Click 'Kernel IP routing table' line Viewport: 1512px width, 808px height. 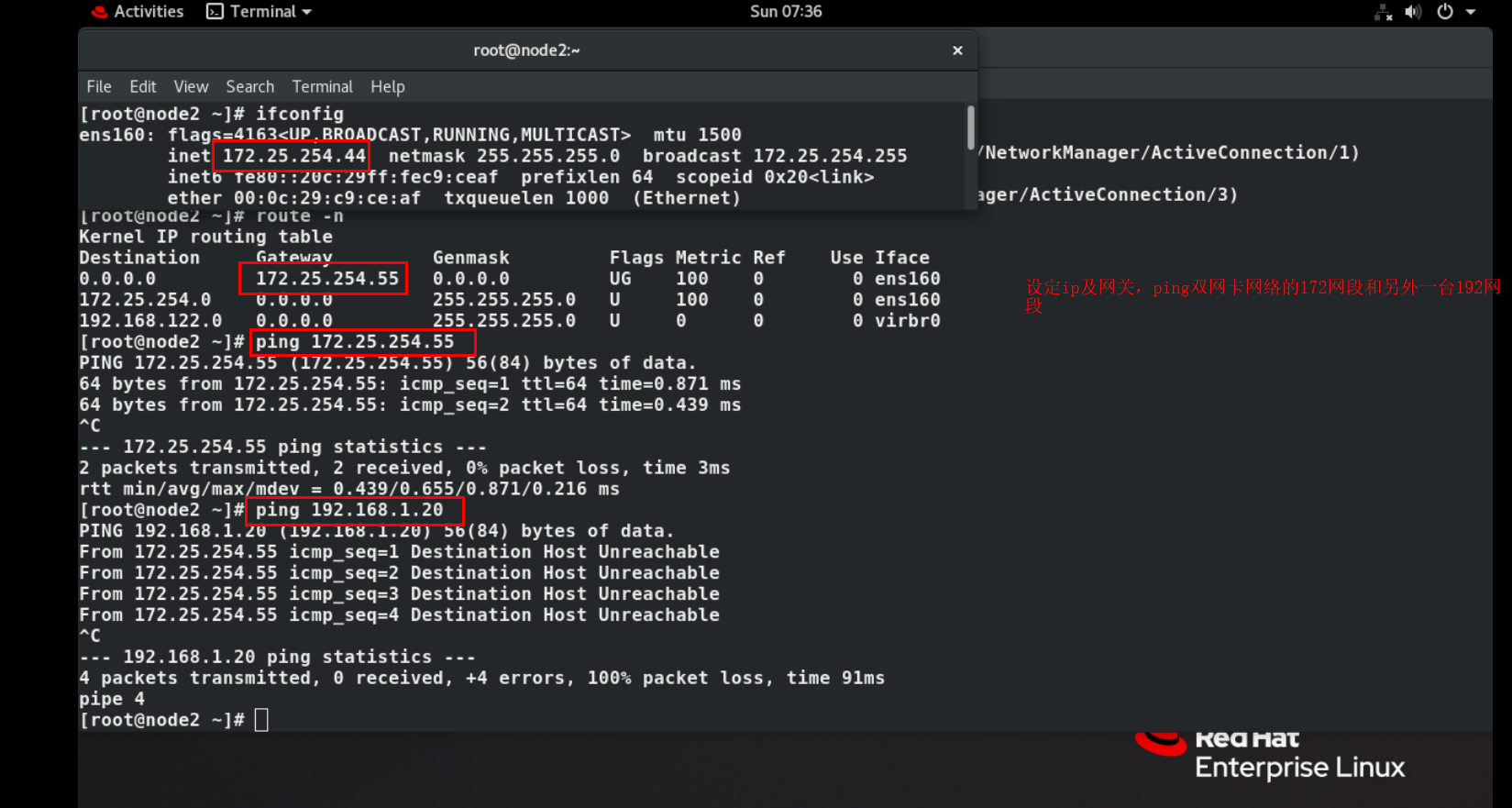pos(206,237)
